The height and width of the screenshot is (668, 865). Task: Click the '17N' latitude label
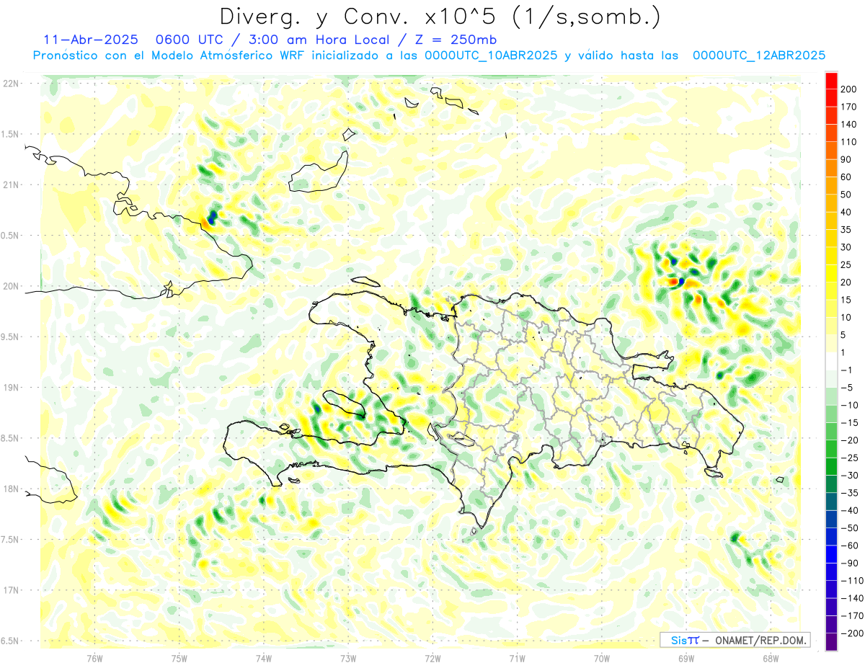(x=11, y=590)
